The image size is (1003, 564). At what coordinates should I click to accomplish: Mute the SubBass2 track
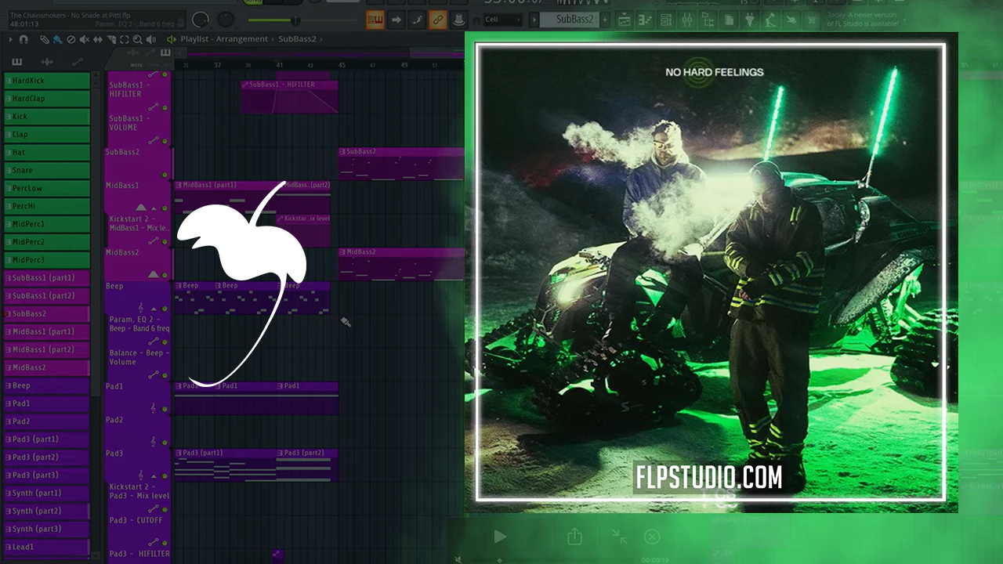click(165, 173)
